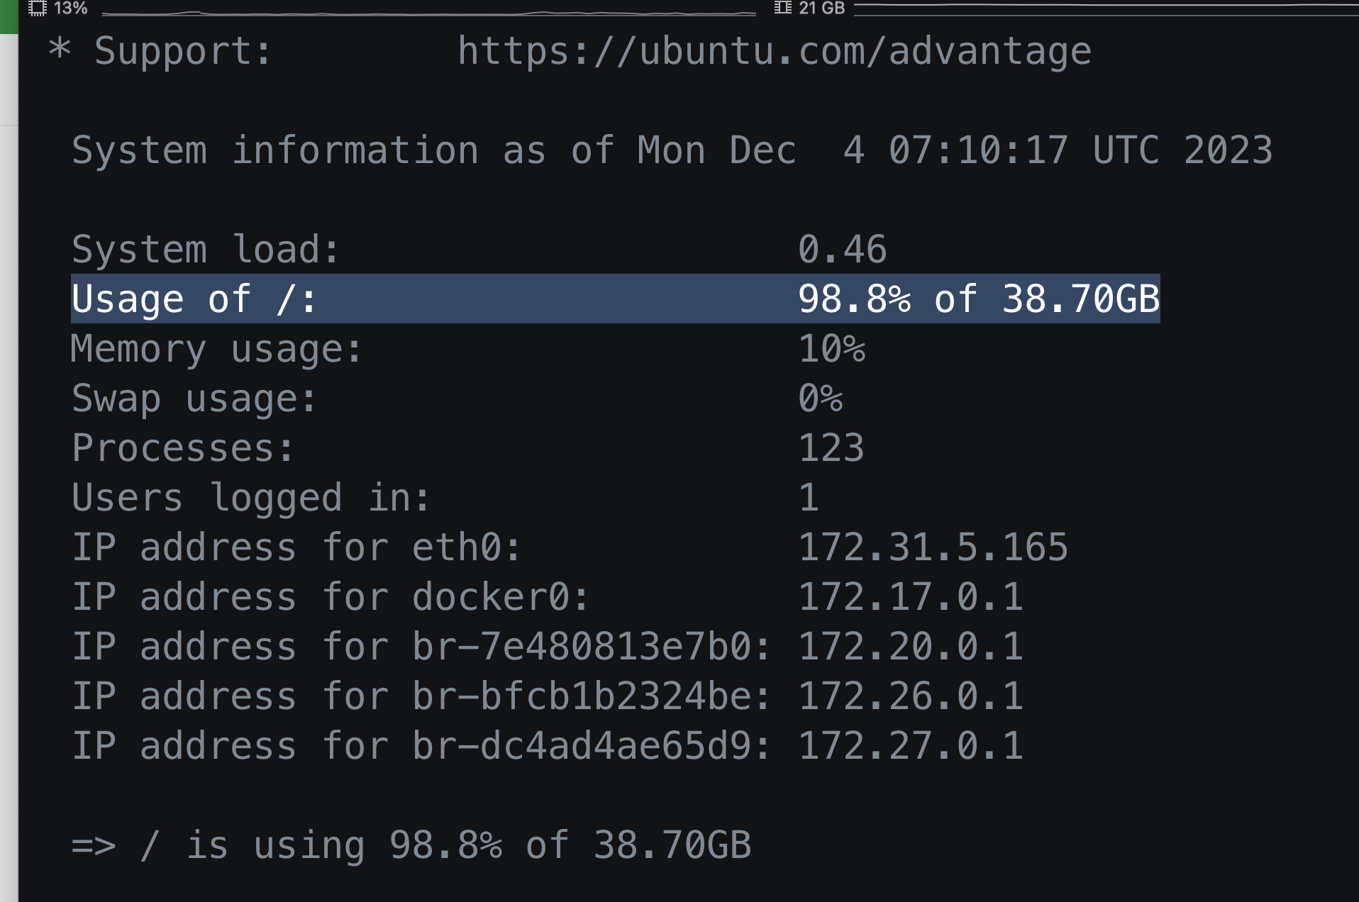Click the highlighted 98.8% of 38.70GB value

coord(978,299)
